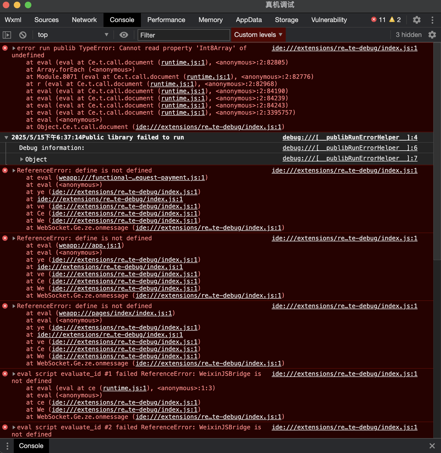Open index.js:1 source link on evaluate_id #2 row
The image size is (441, 453).
click(x=345, y=427)
